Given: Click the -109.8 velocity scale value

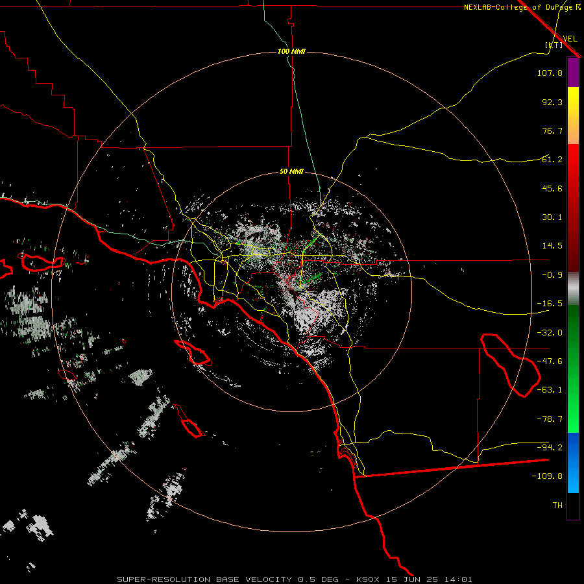Looking at the screenshot, I should (547, 476).
